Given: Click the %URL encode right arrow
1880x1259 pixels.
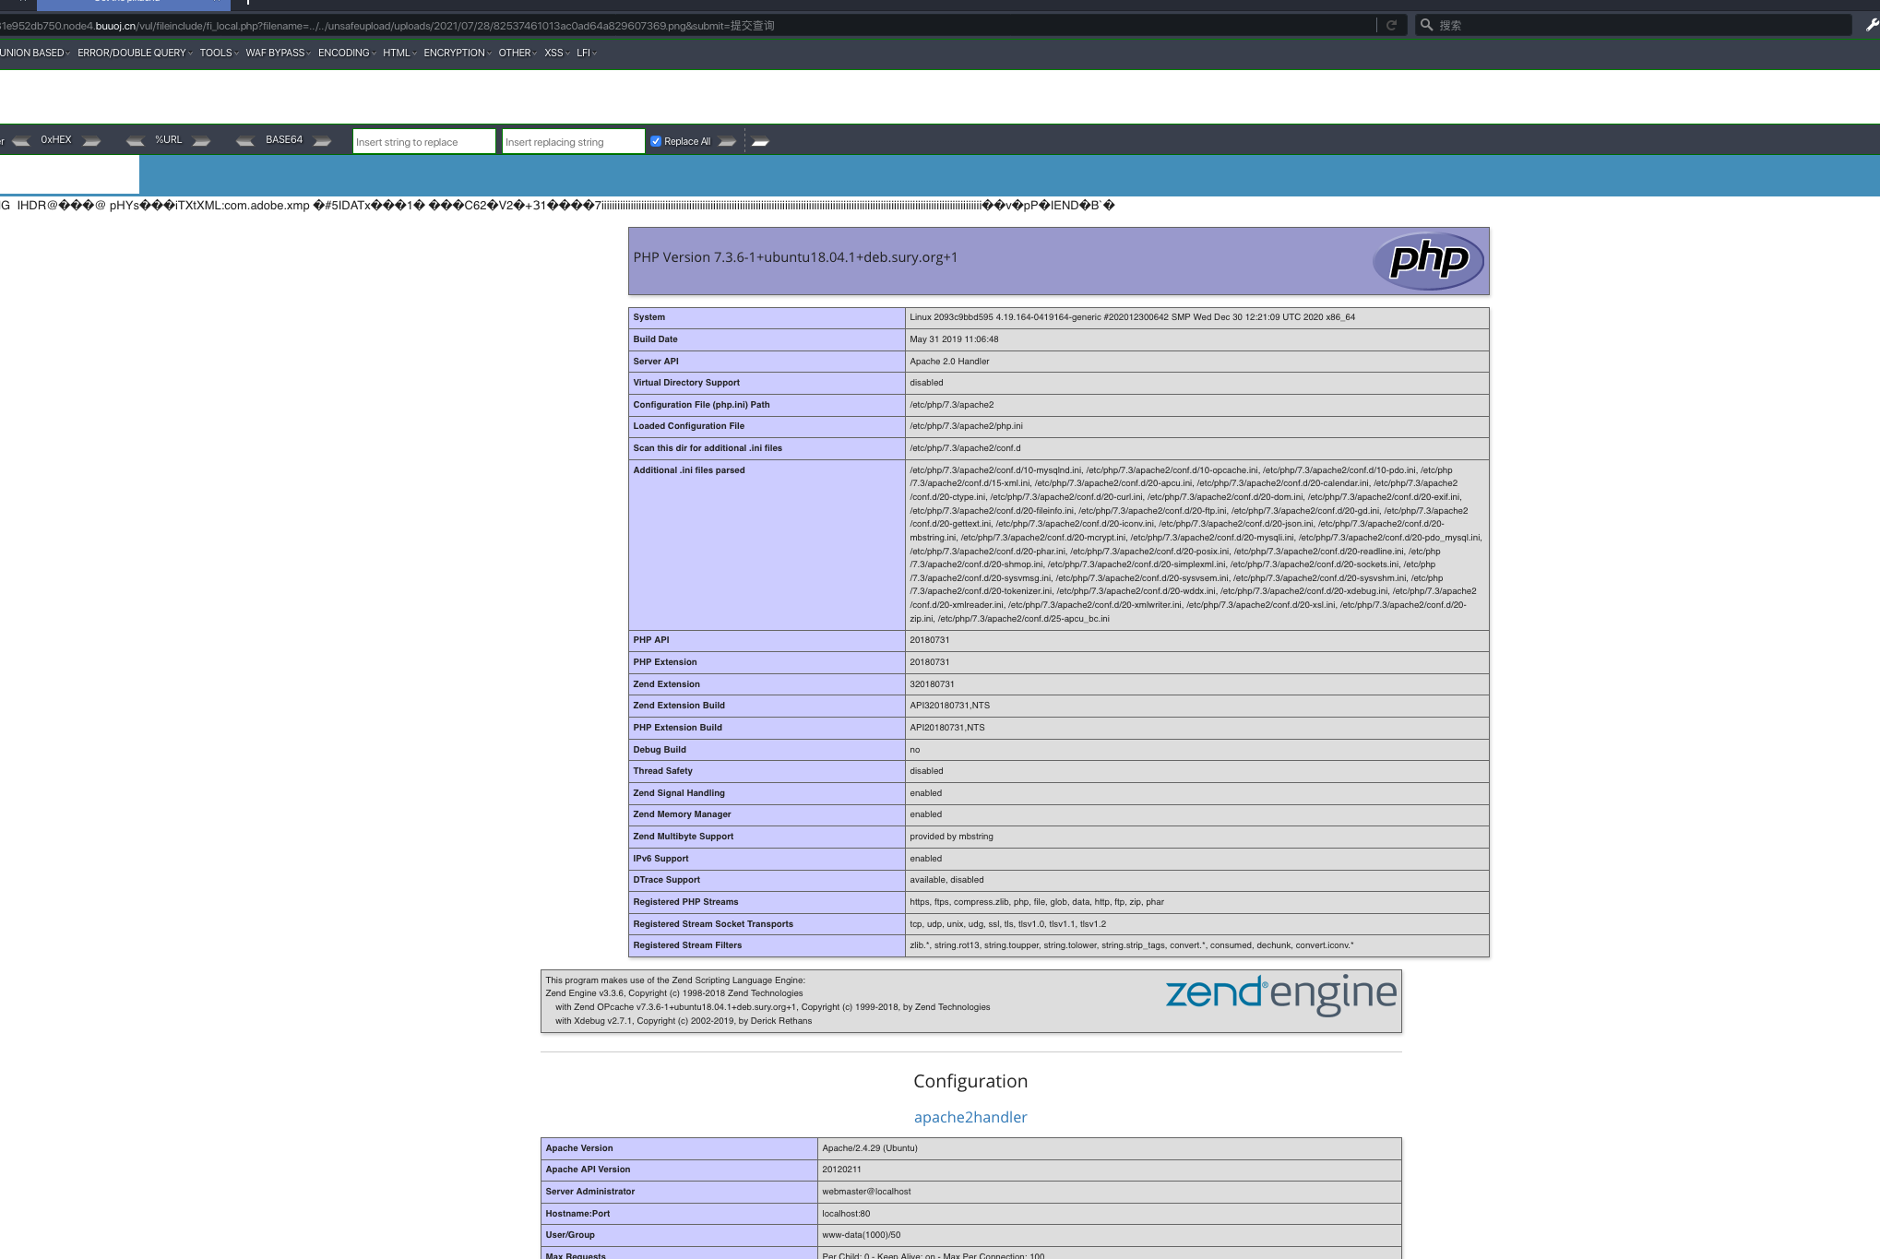Looking at the screenshot, I should [201, 141].
